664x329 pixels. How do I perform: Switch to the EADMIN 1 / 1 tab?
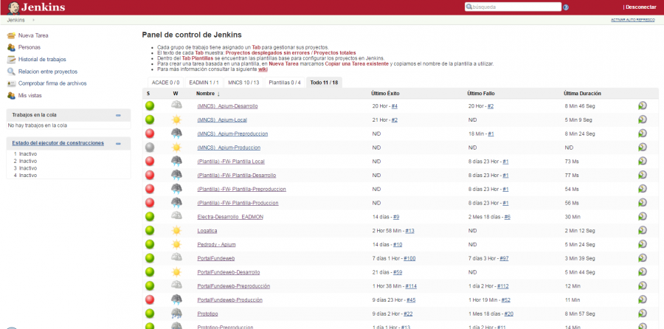pyautogui.click(x=204, y=83)
